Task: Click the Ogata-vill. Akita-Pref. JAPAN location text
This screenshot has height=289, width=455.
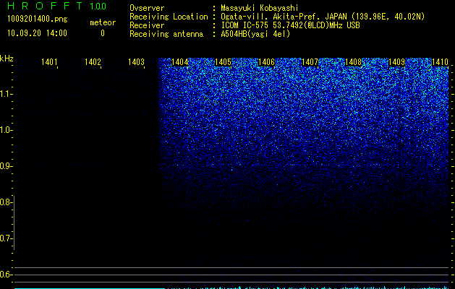Action: (x=323, y=17)
